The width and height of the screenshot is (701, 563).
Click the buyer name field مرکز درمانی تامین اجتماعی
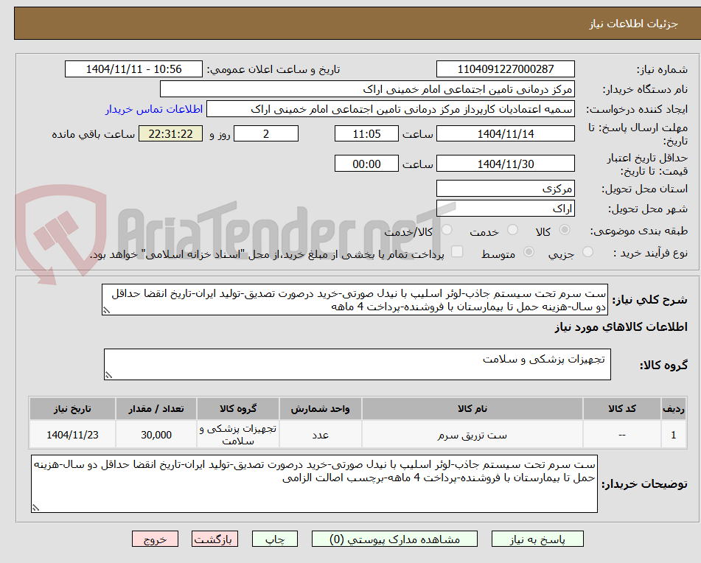tap(367, 89)
